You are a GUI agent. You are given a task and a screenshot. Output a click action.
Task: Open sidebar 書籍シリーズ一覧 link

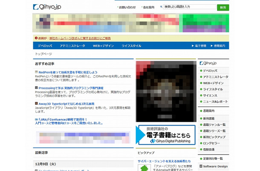214,131
